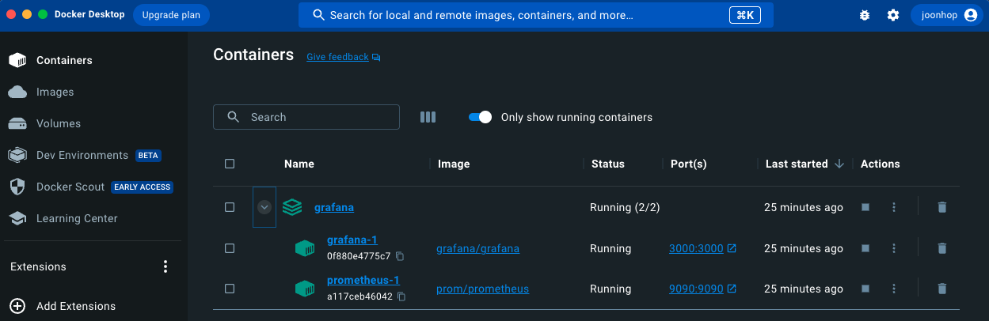The height and width of the screenshot is (321, 989).
Task: Open the prom/prometheus image link
Action: pos(482,289)
